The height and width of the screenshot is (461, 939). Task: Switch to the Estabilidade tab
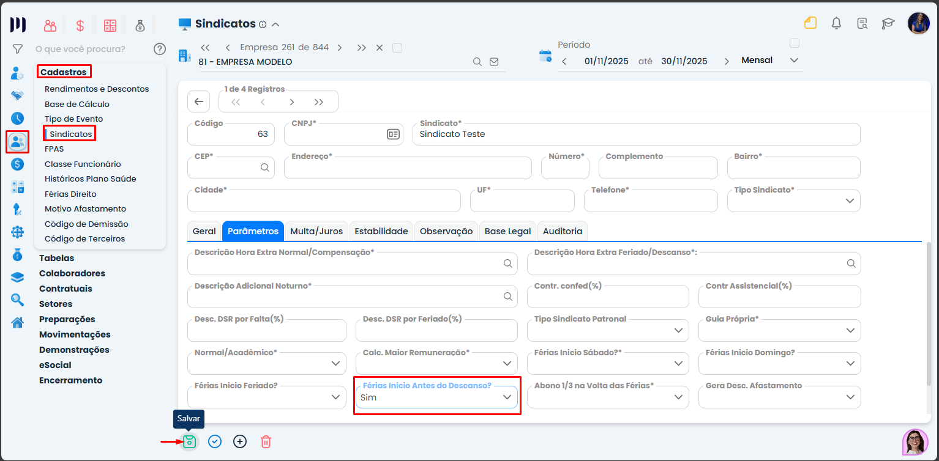click(x=381, y=231)
